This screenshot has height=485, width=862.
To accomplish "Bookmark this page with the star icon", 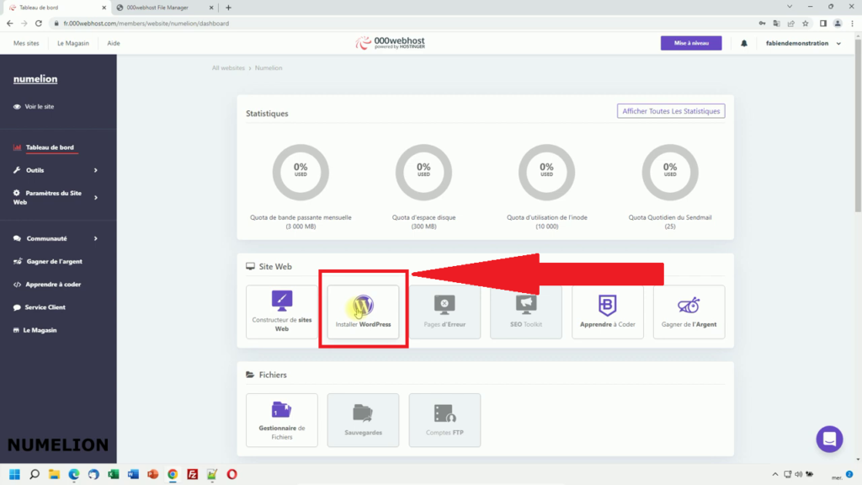I will coord(806,23).
